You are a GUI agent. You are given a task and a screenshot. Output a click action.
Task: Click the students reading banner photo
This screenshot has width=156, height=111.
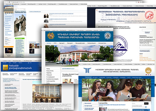[x=116, y=90]
